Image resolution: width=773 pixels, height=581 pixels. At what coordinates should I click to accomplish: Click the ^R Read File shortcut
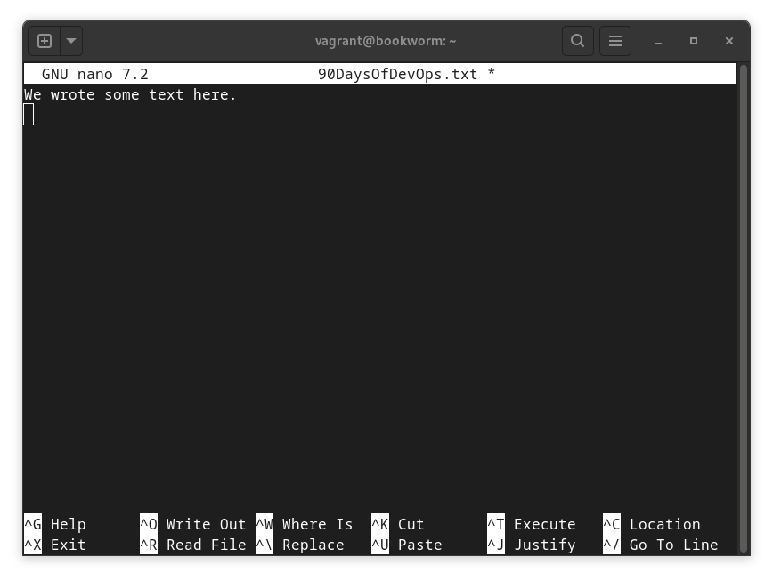coord(192,545)
